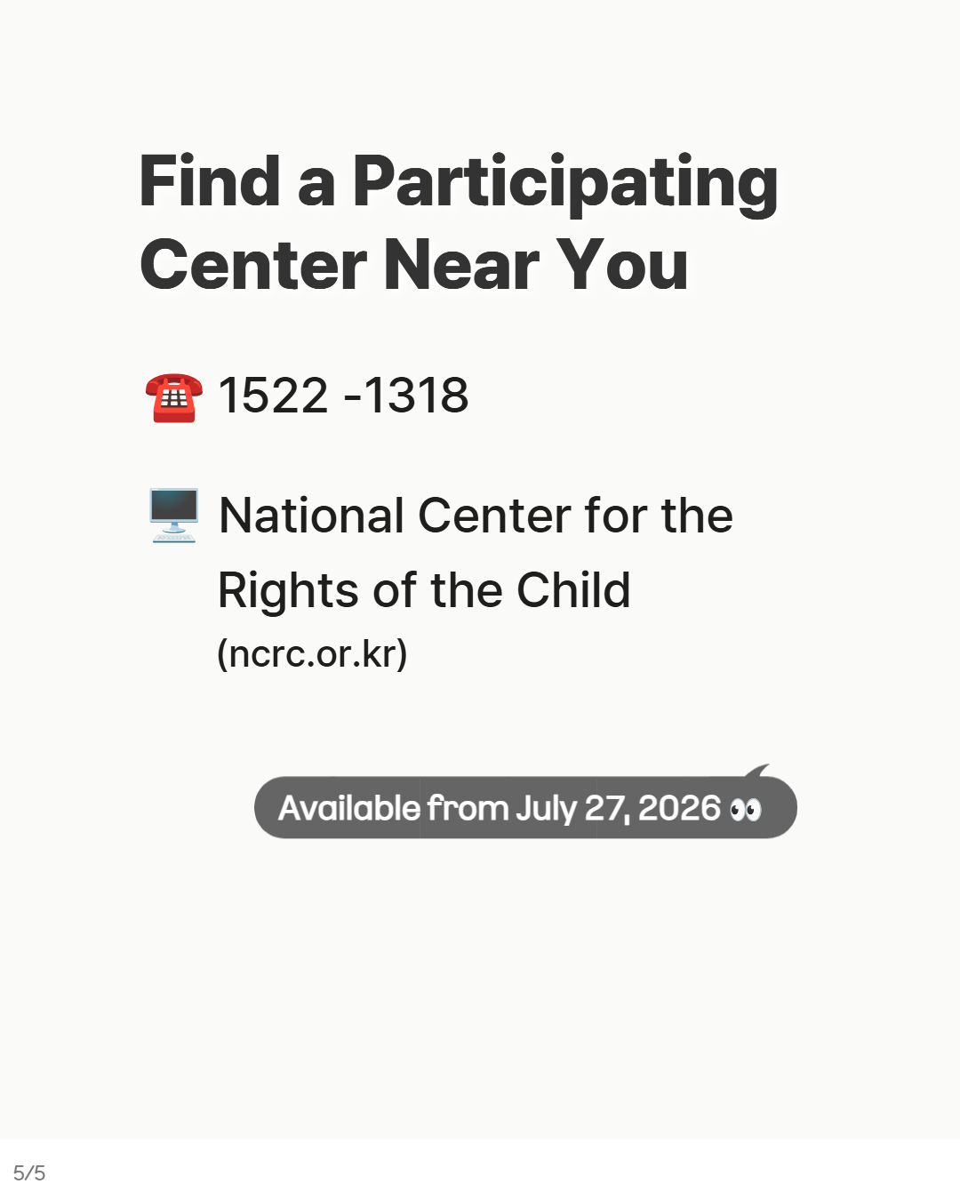Click the red telephone icon
This screenshot has width=960, height=1200.
[x=173, y=397]
